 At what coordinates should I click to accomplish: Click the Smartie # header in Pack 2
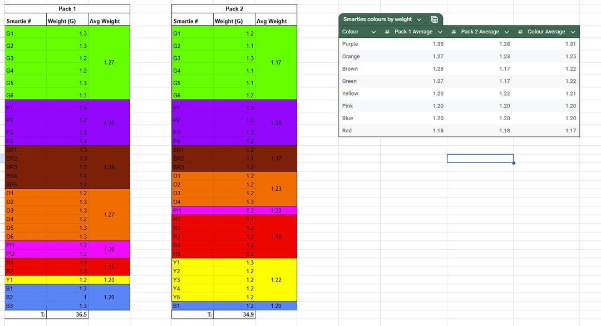(x=186, y=21)
